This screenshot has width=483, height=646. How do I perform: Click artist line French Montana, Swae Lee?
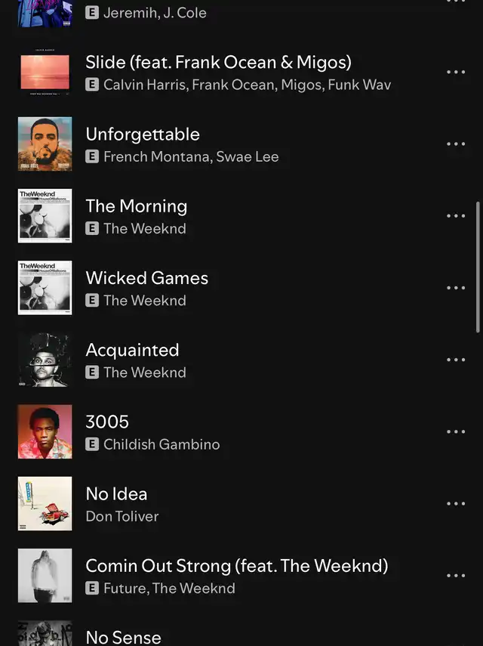coord(191,157)
